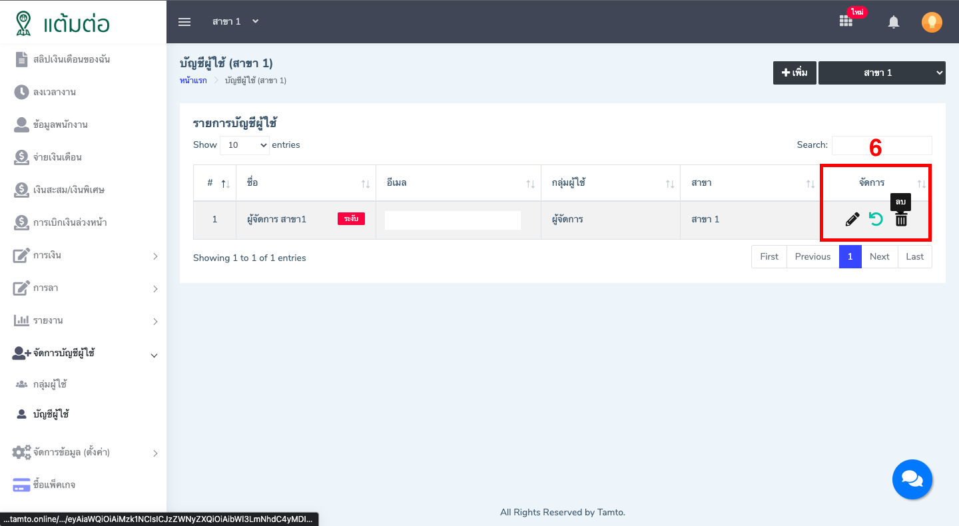Delete the user with the trash icon
The image size is (959, 526).
pos(901,219)
